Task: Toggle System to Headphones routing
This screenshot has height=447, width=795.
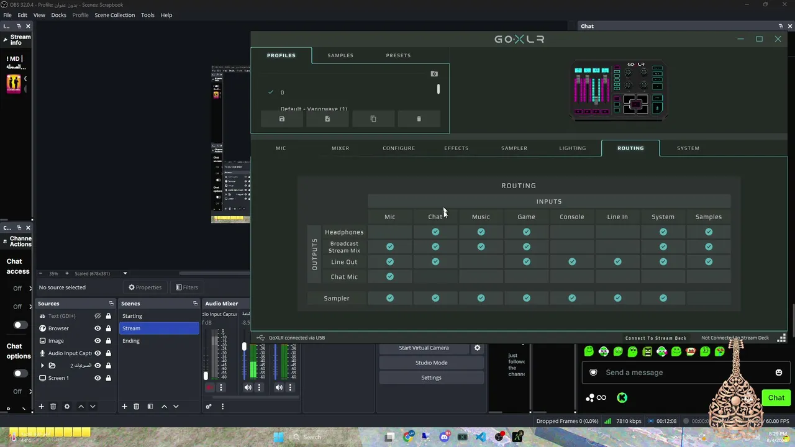Action: click(663, 232)
